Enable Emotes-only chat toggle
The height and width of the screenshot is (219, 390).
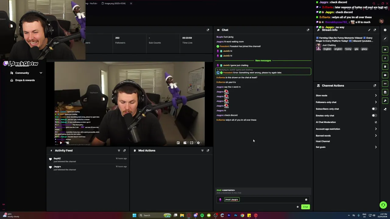(374, 116)
